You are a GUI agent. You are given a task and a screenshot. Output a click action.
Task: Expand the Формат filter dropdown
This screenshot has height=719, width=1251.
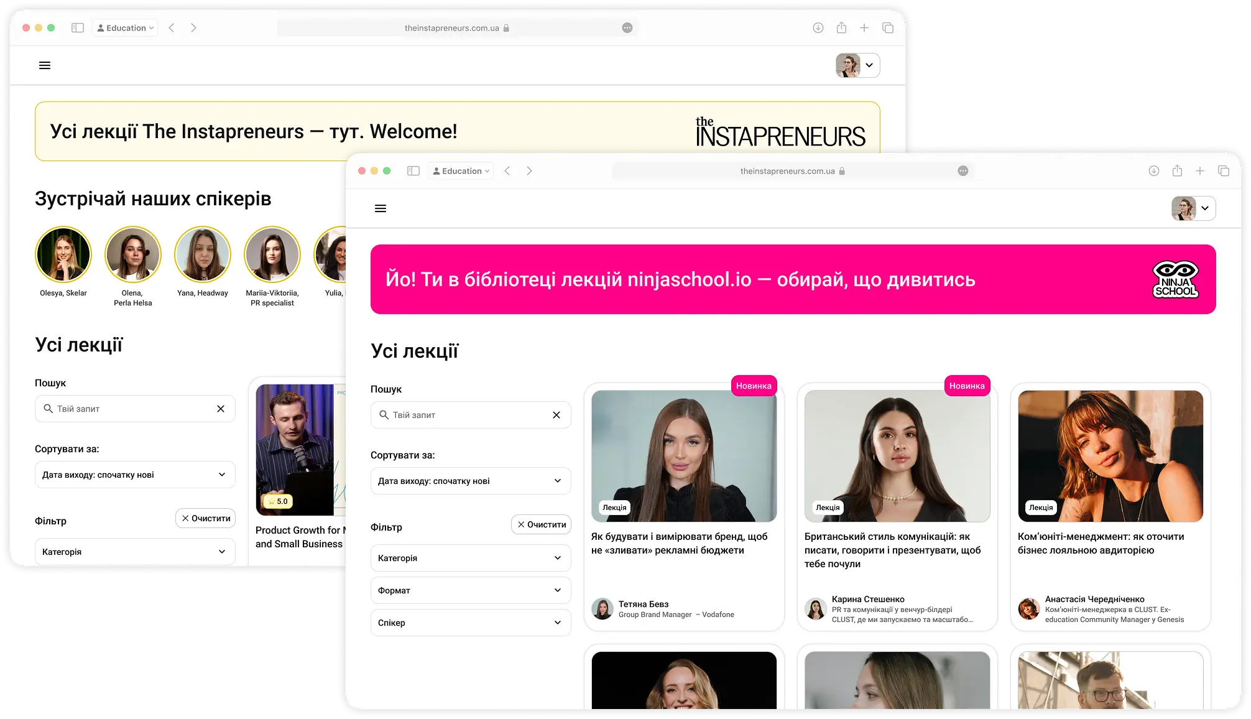(471, 590)
